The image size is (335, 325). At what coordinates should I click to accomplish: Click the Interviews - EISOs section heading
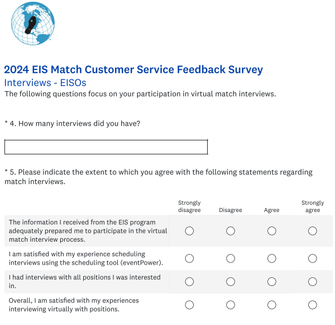pos(45,83)
